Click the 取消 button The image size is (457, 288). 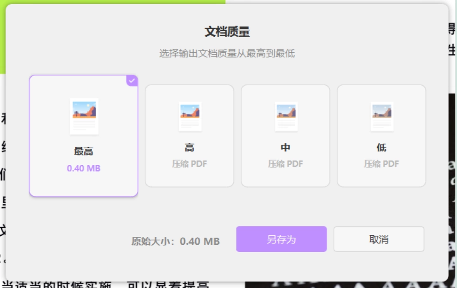click(x=379, y=239)
